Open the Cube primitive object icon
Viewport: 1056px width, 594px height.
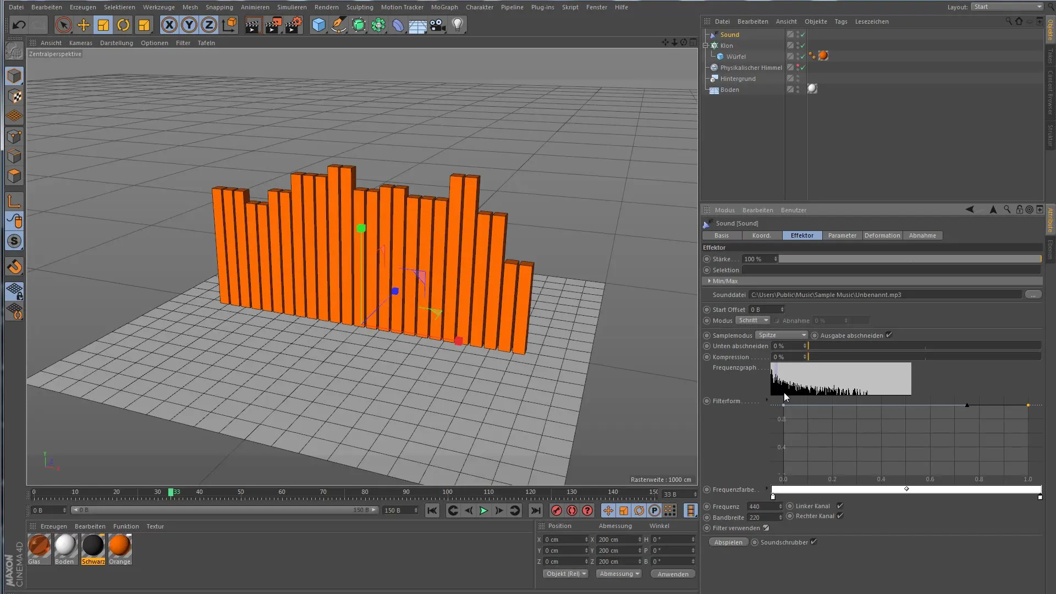(319, 25)
